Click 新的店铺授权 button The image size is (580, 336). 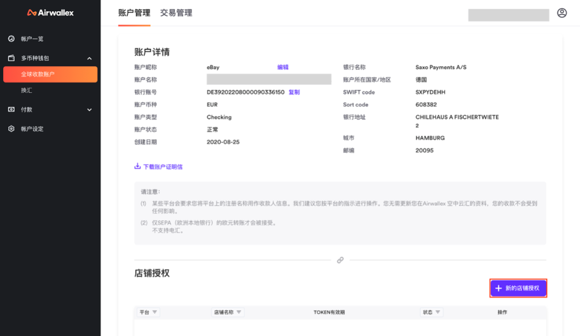[518, 288]
